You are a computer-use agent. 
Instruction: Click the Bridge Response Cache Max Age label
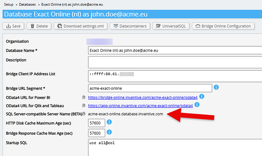39,133
